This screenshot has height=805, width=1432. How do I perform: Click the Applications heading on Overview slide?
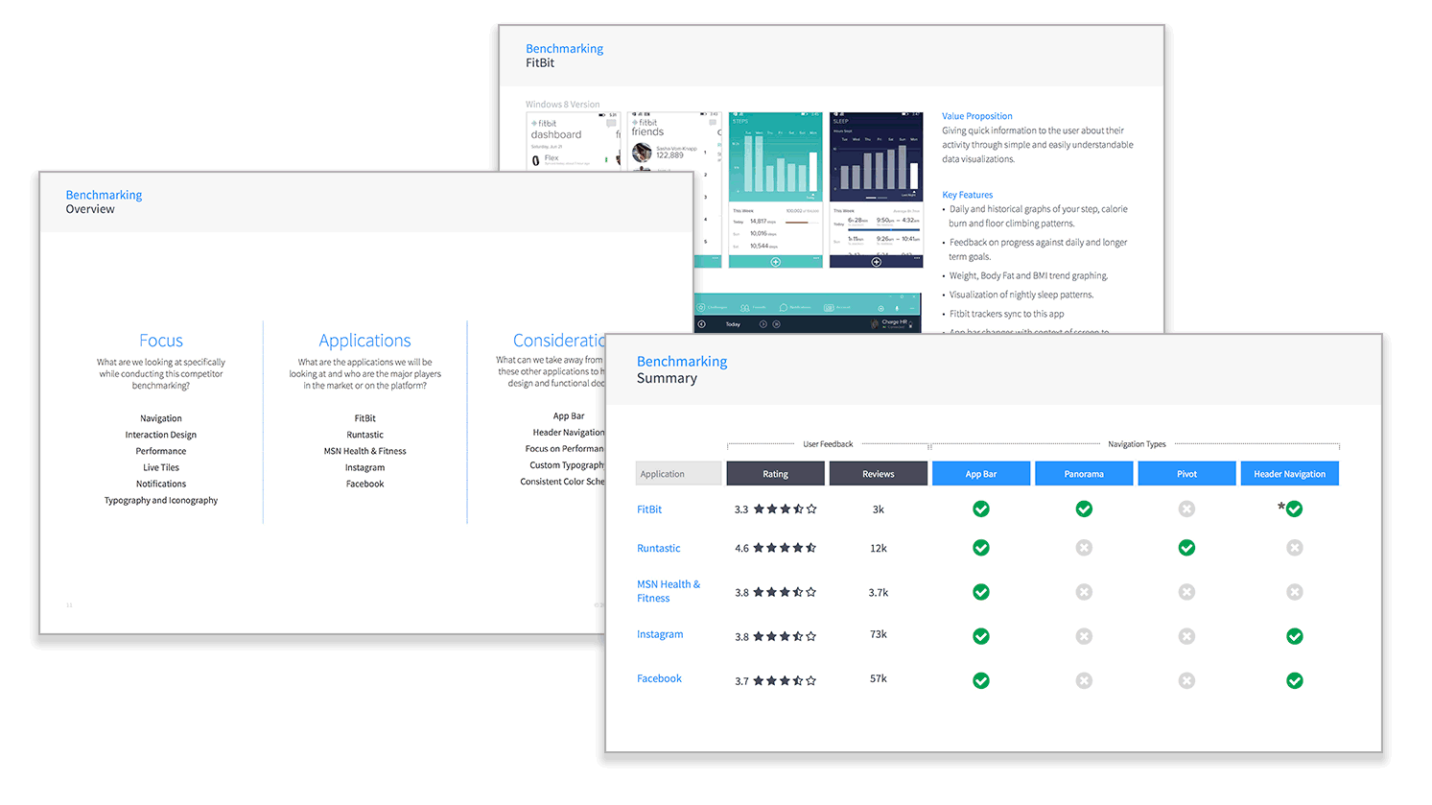tap(364, 341)
